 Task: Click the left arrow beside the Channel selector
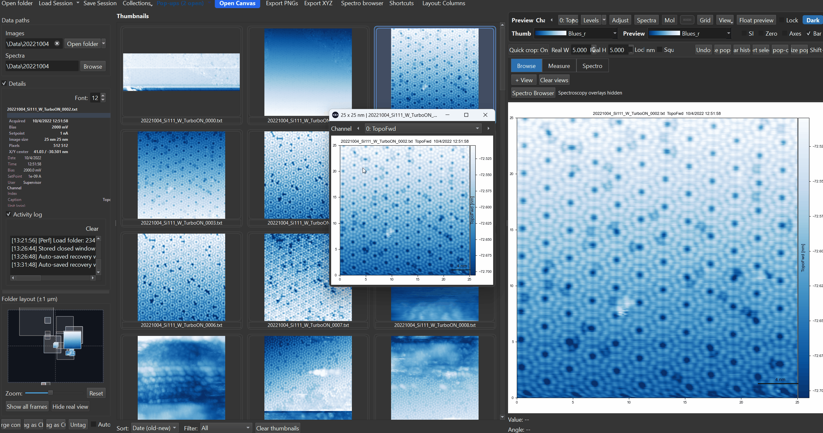[x=358, y=128]
